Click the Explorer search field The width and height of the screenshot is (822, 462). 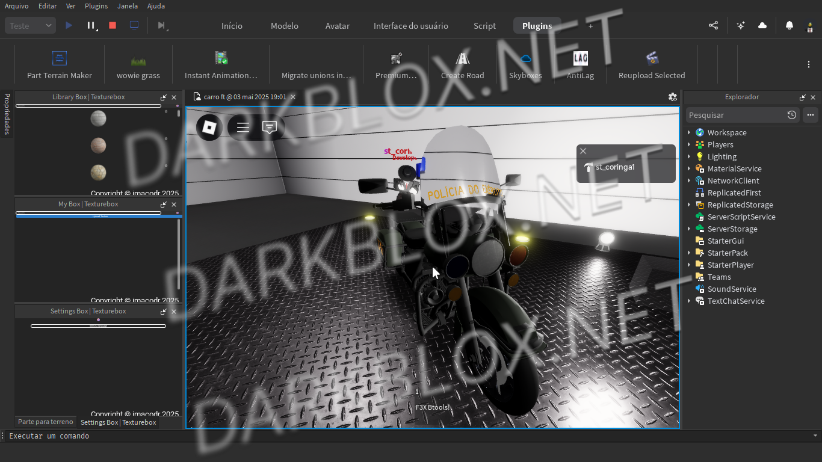[736, 115]
